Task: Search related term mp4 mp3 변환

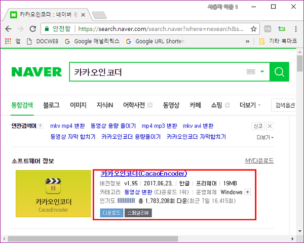Action: pos(160,126)
